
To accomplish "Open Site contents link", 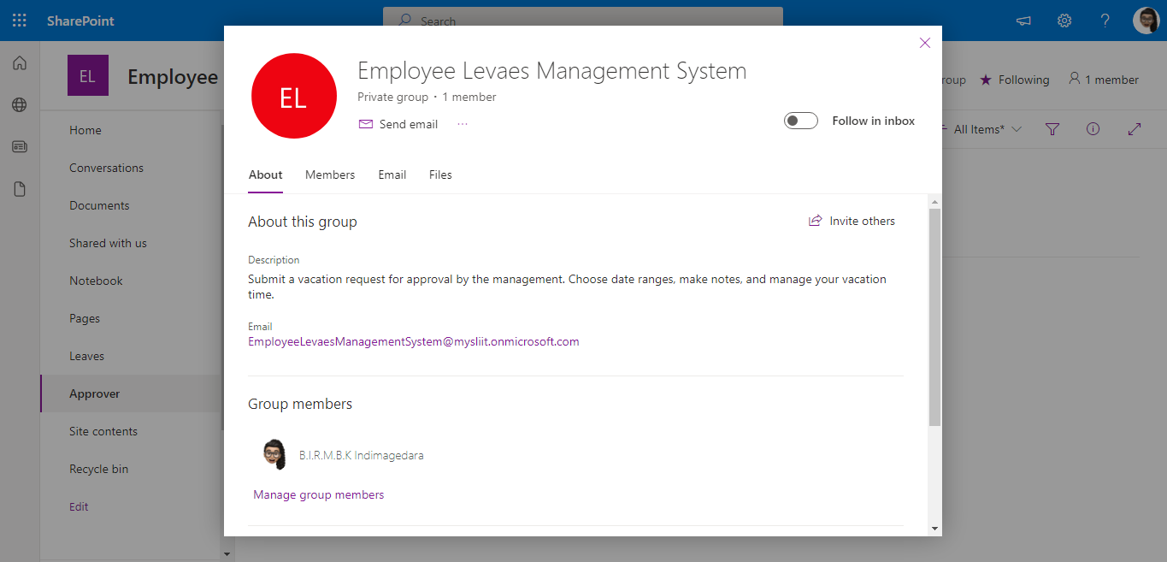I will pos(103,431).
